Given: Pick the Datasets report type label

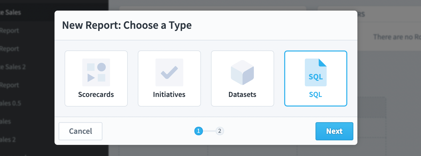Looking at the screenshot, I should 242,94.
